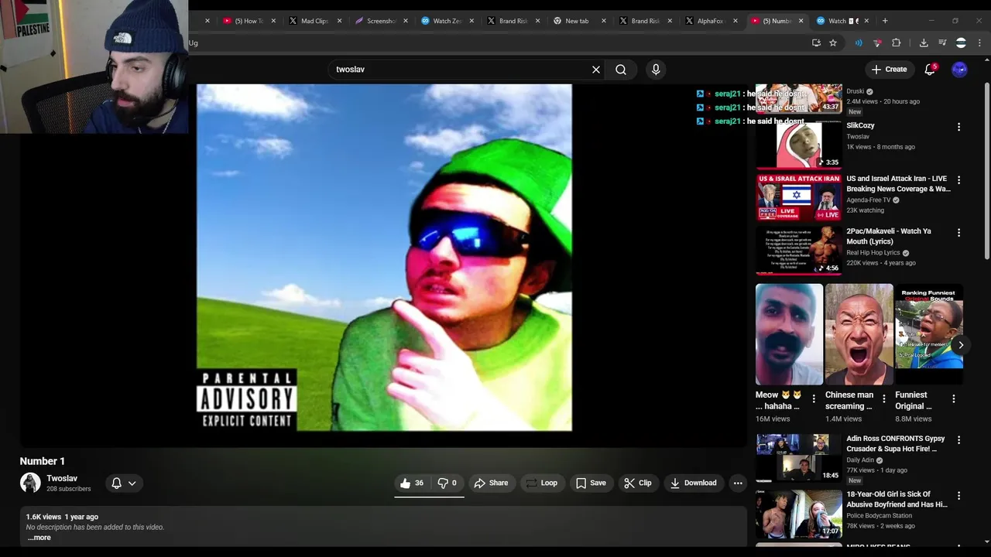Bookmark this page with the star icon
Image resolution: width=991 pixels, height=557 pixels.
pos(833,43)
